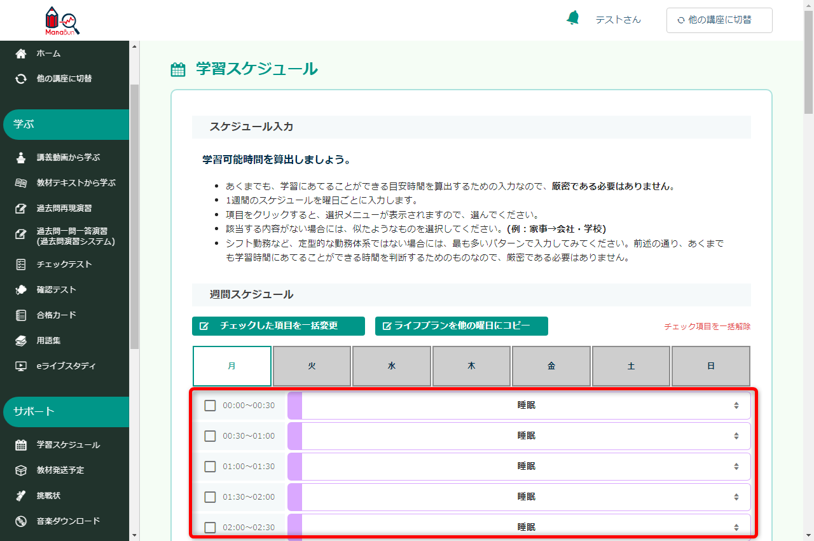Click the page vertical scrollbar
814x541 pixels.
click(808, 270)
